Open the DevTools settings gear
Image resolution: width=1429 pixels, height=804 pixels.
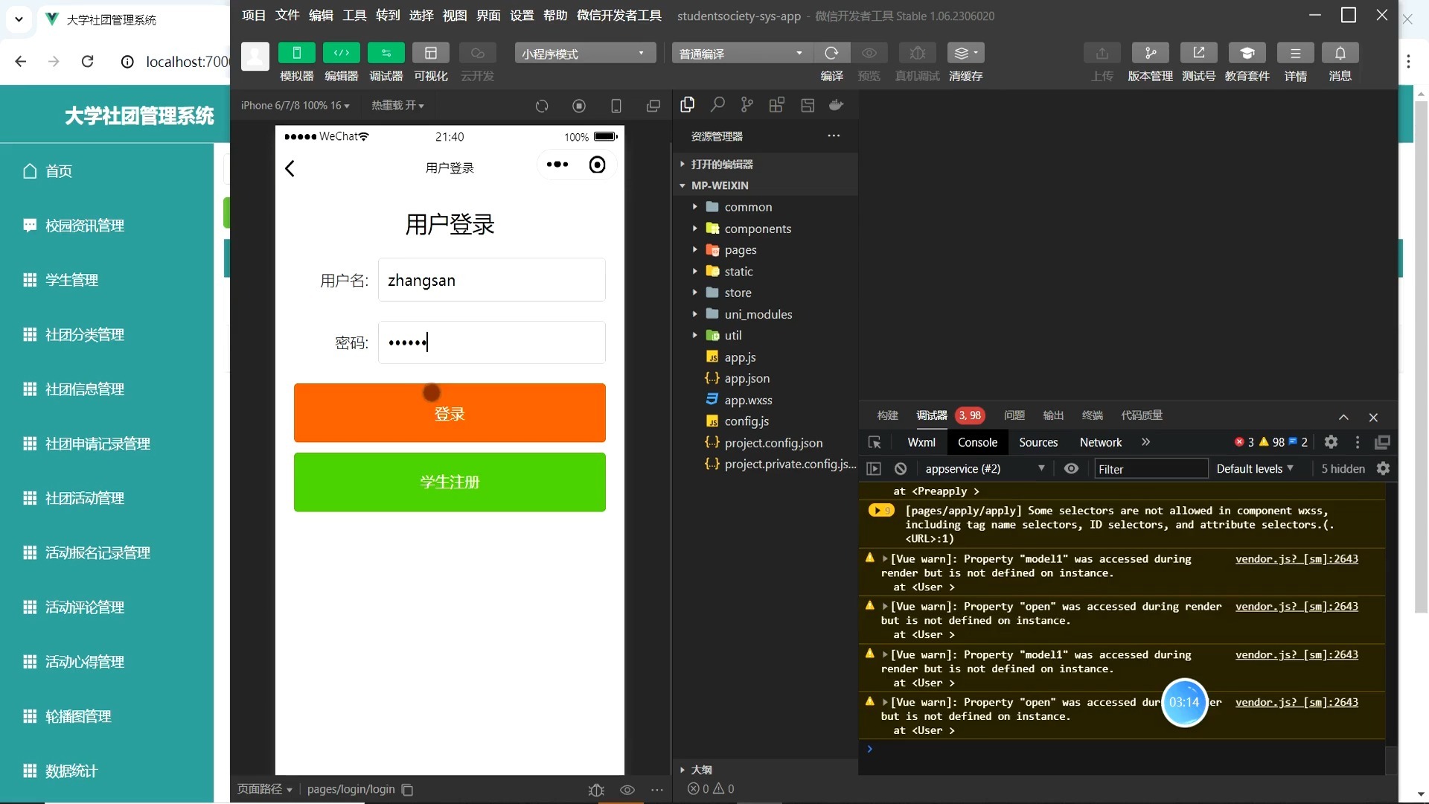pos(1332,441)
